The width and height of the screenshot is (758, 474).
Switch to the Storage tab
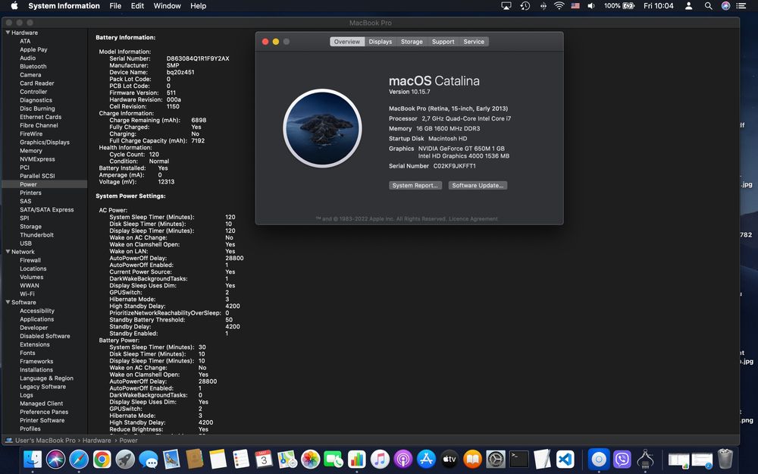click(412, 42)
